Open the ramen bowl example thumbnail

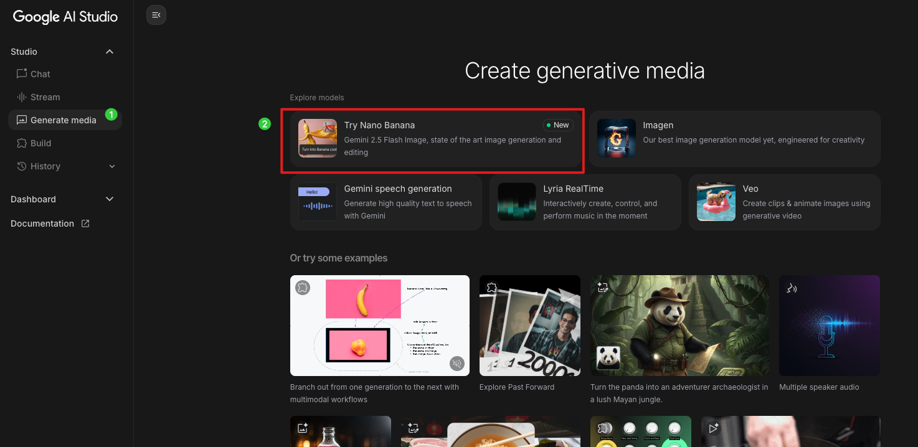coord(491,431)
